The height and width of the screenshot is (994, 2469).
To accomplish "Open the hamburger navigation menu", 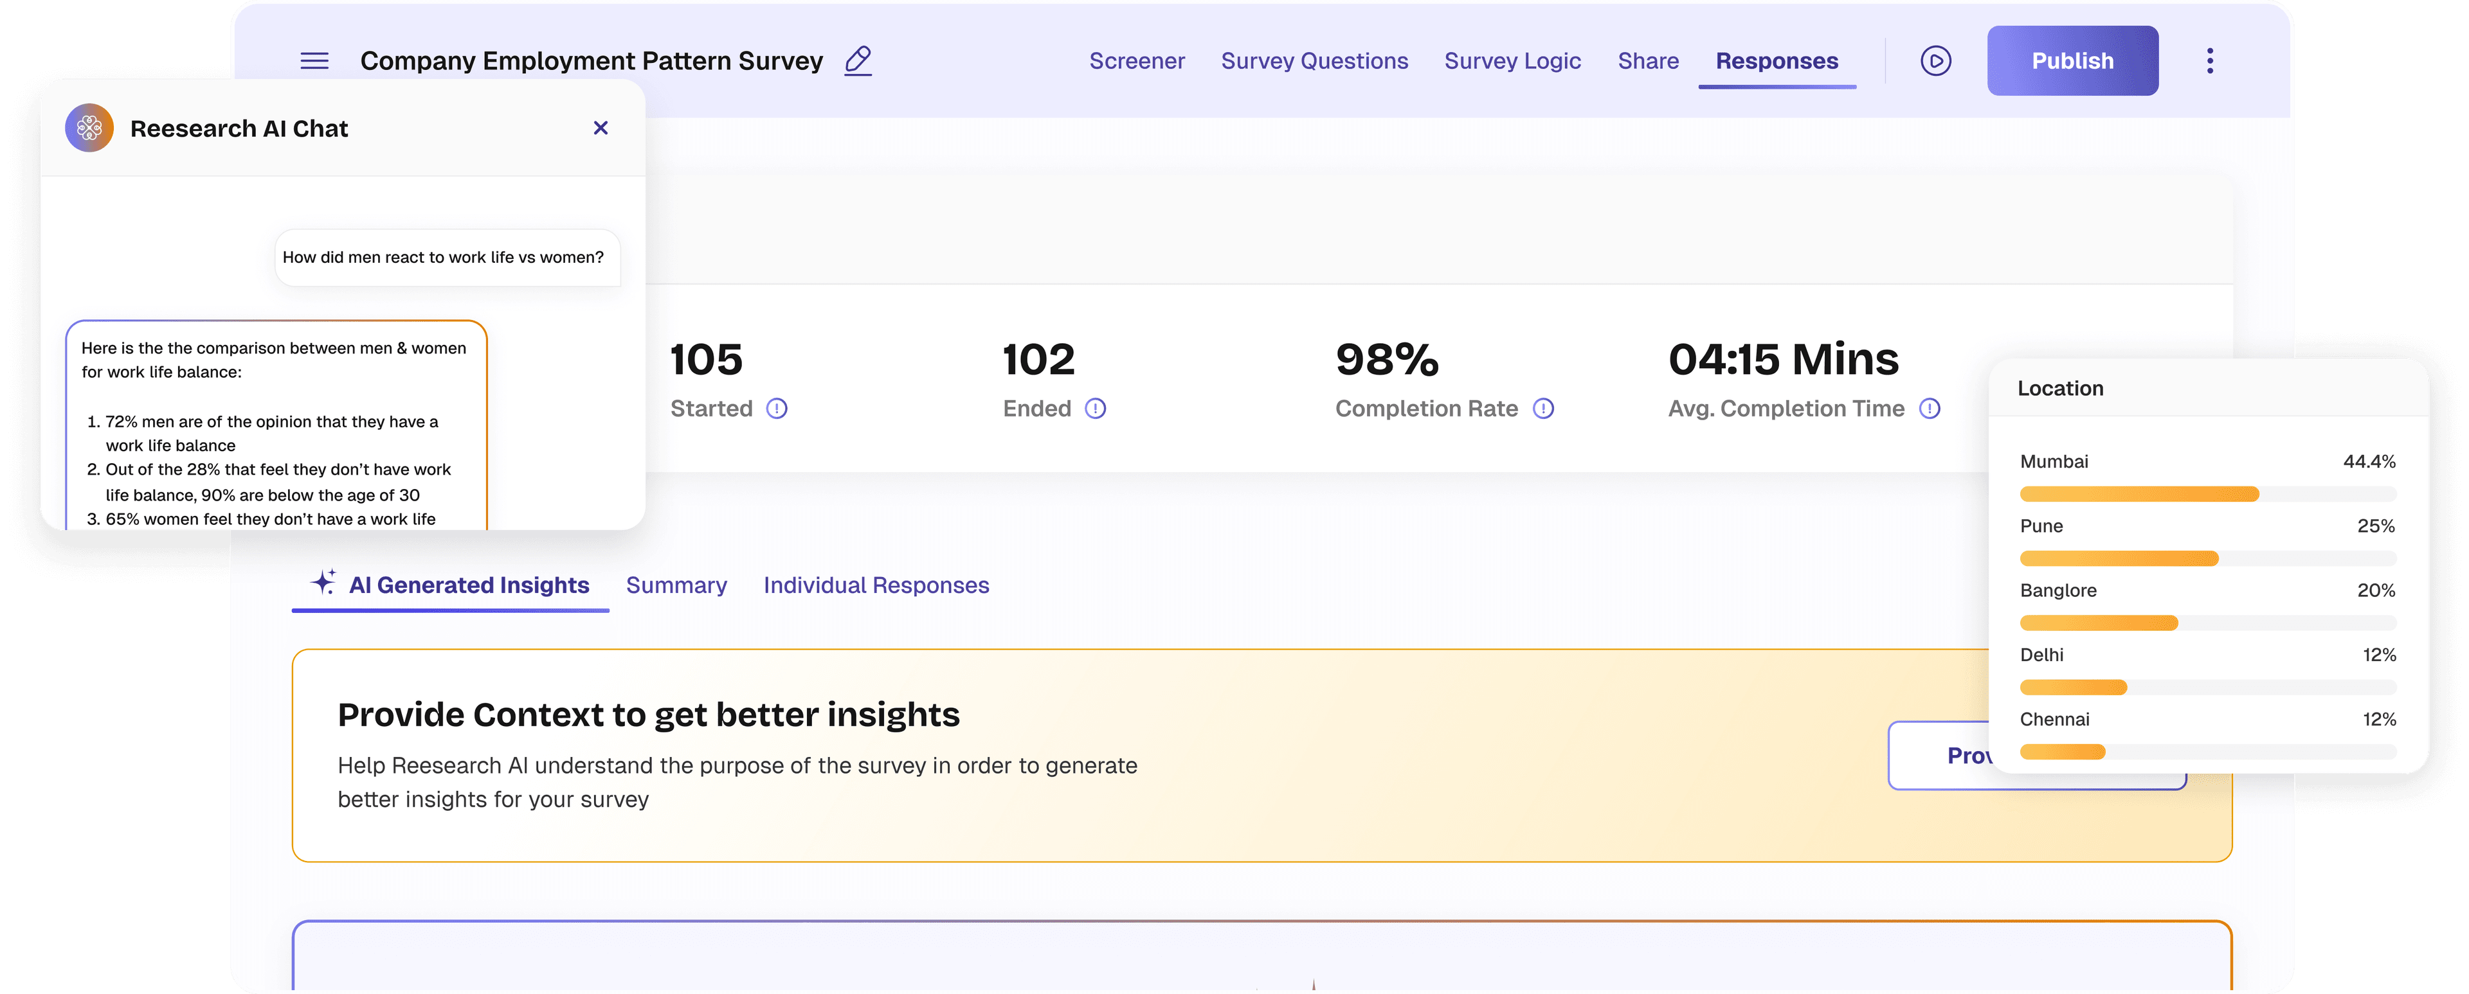I will tap(313, 60).
